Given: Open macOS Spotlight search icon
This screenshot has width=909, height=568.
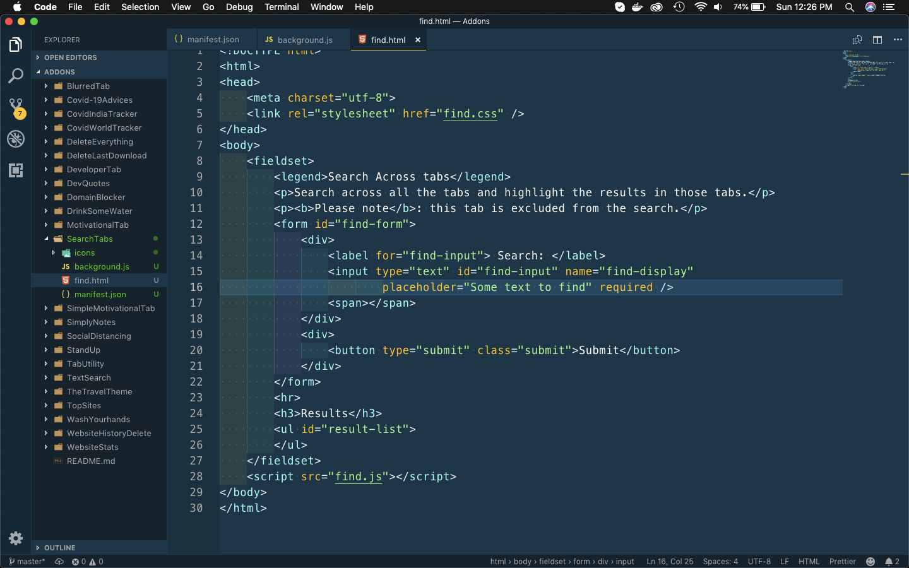Looking at the screenshot, I should (x=850, y=7).
